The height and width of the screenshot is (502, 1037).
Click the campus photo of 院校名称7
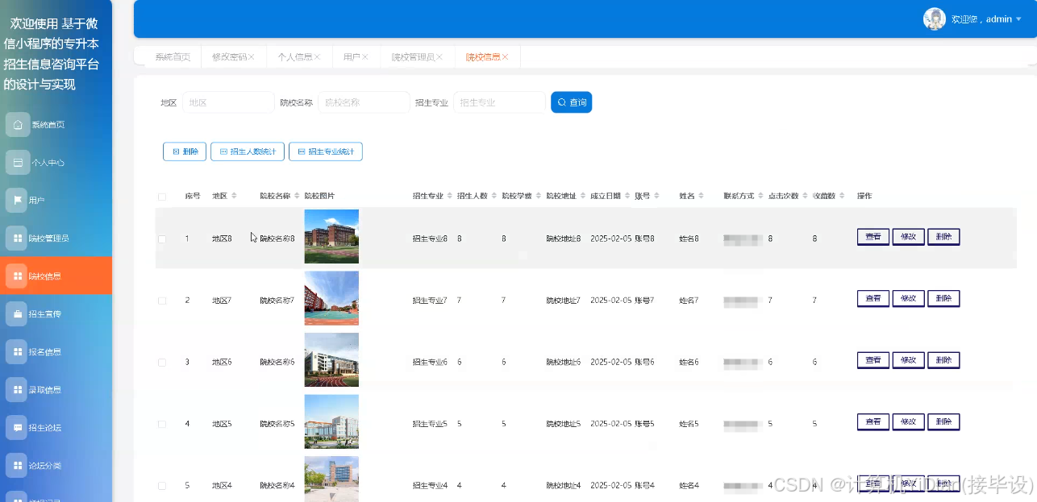[x=331, y=298]
